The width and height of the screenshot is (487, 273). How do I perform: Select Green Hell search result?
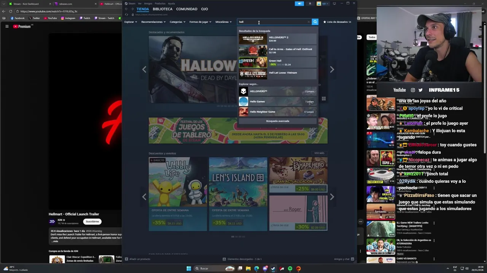(277, 63)
